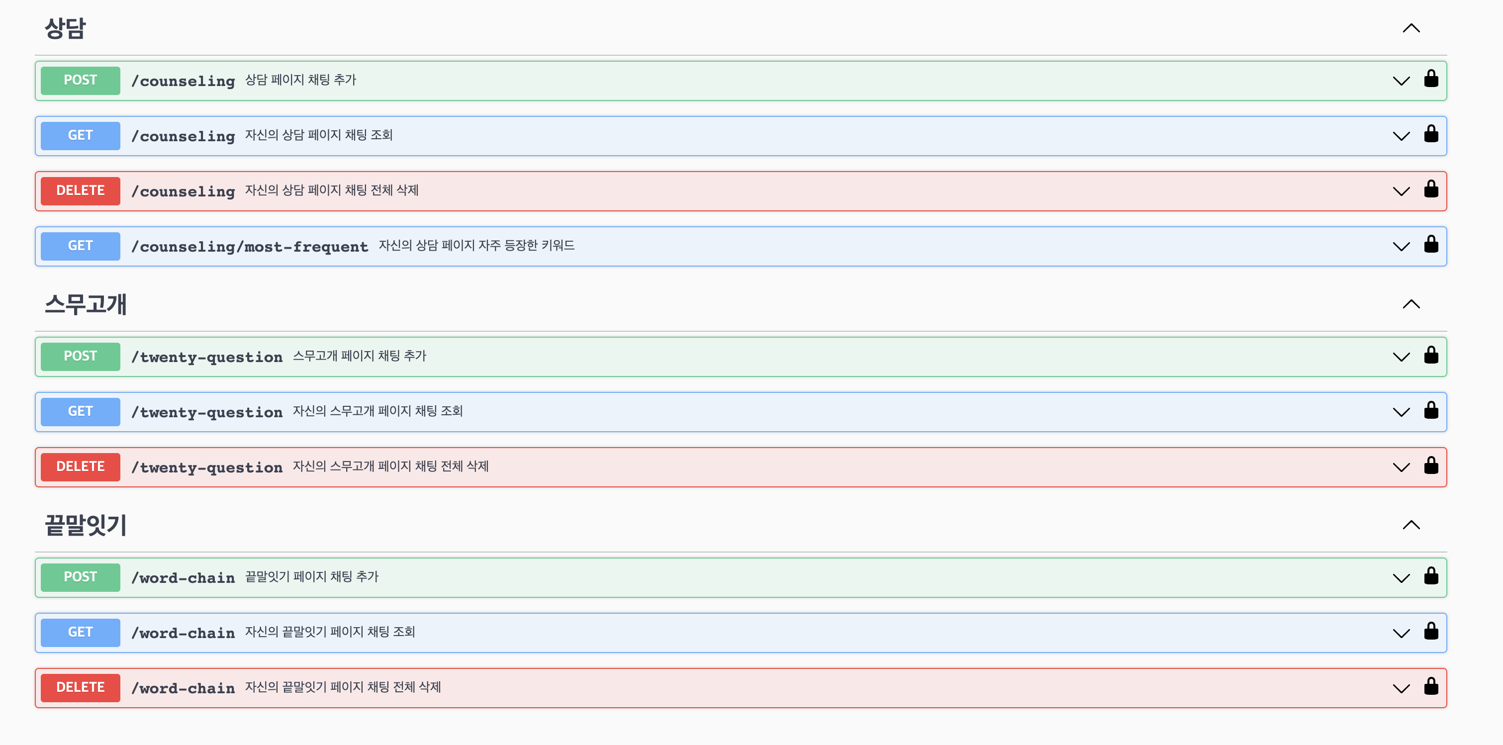Open authorization lock for /counseling/most-frequent

point(1431,245)
